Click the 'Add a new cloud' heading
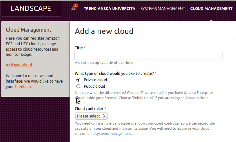 104,31
